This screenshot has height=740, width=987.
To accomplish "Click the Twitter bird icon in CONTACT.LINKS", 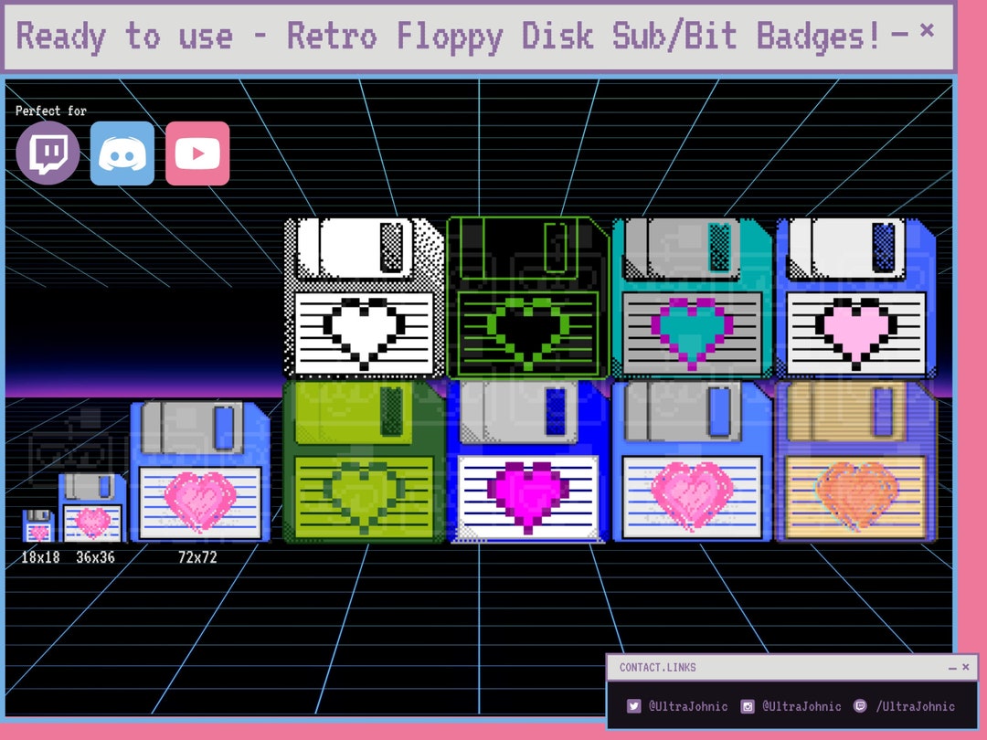I will pyautogui.click(x=633, y=705).
